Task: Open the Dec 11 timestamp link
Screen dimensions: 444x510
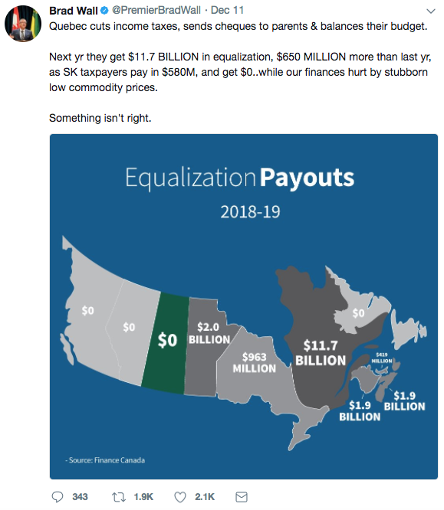Action: click(x=227, y=11)
